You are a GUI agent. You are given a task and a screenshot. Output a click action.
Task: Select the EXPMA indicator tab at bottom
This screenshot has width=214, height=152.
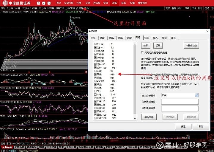click(59, 144)
